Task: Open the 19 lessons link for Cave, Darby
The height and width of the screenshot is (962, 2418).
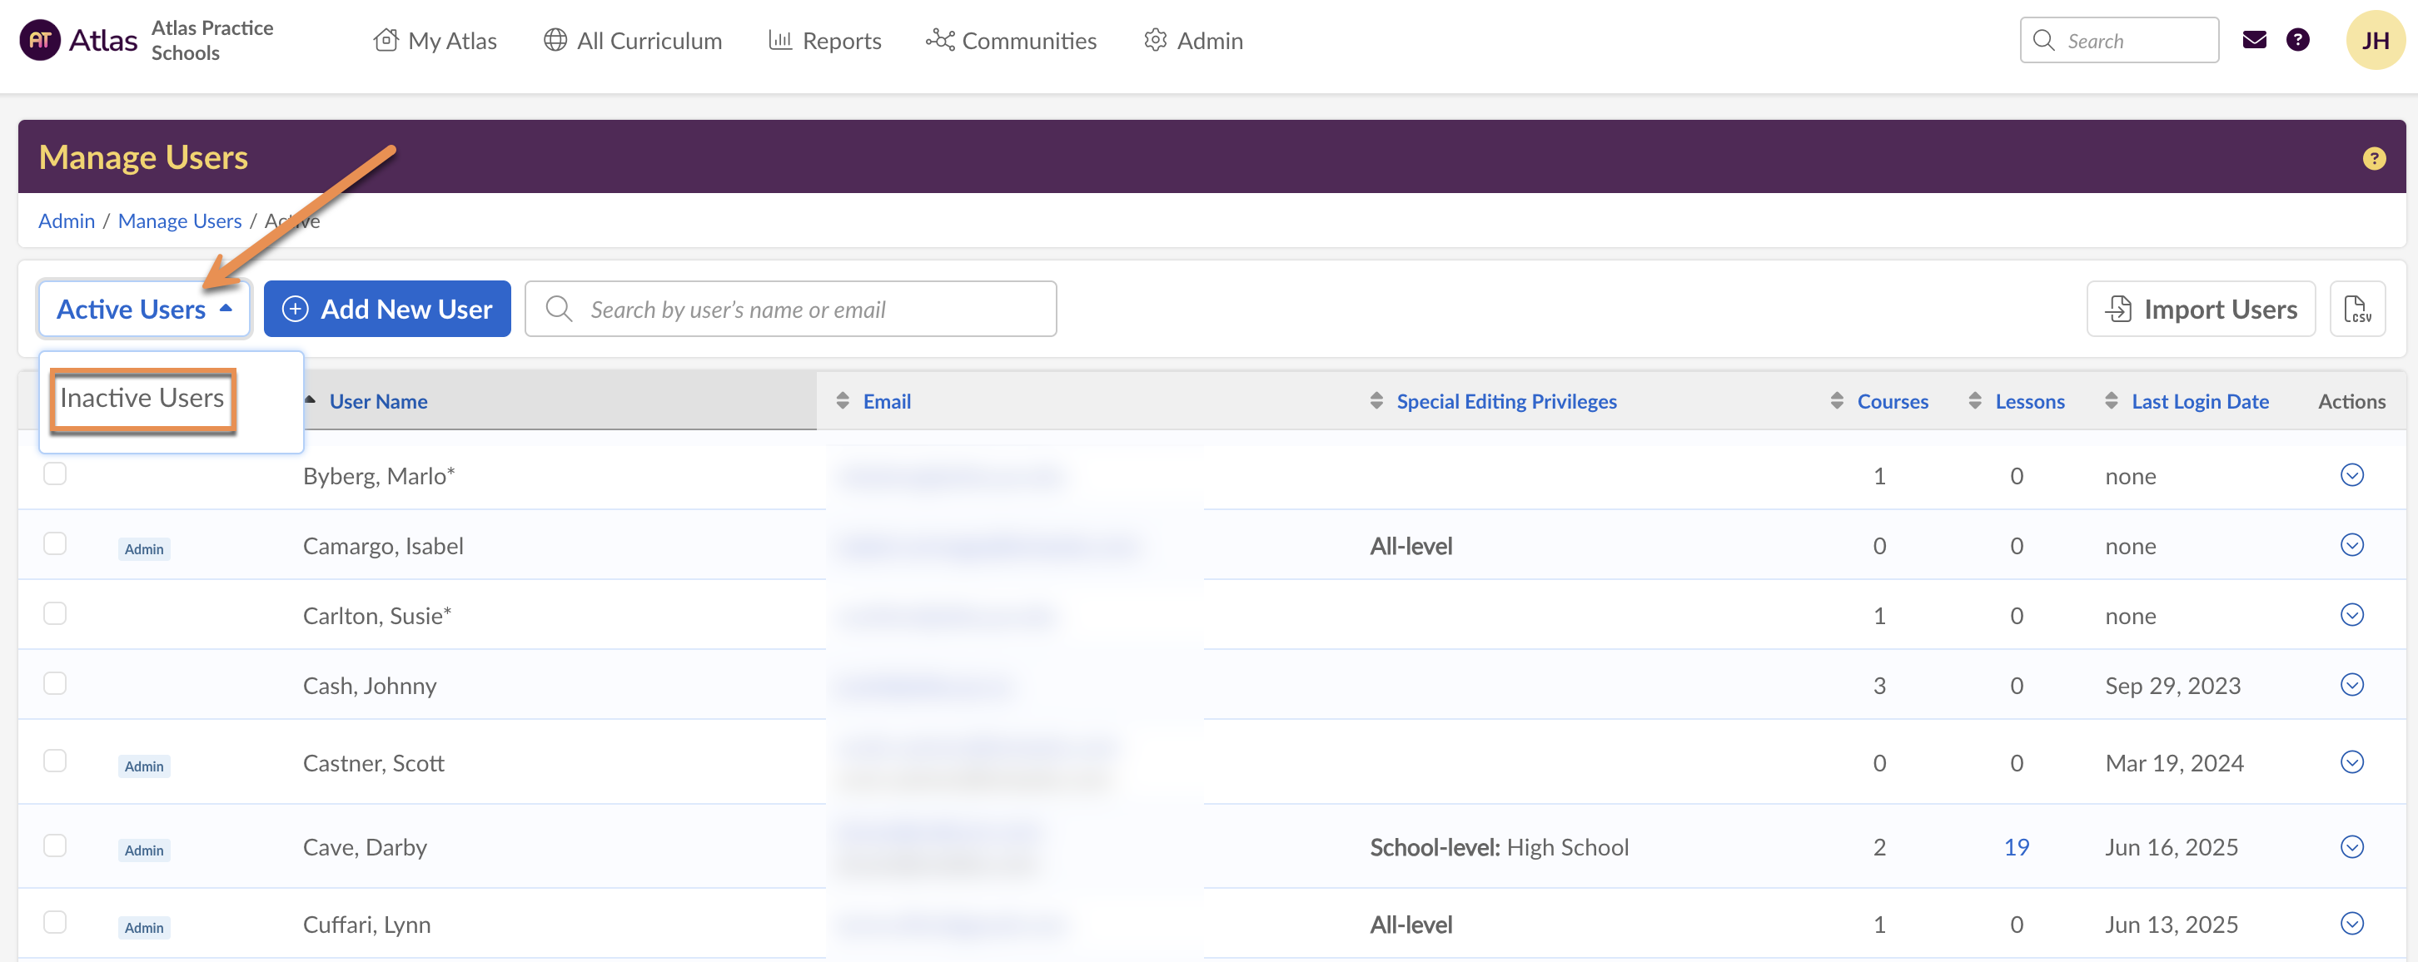Action: (x=2017, y=847)
